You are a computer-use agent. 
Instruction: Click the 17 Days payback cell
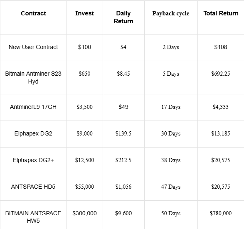(x=171, y=107)
